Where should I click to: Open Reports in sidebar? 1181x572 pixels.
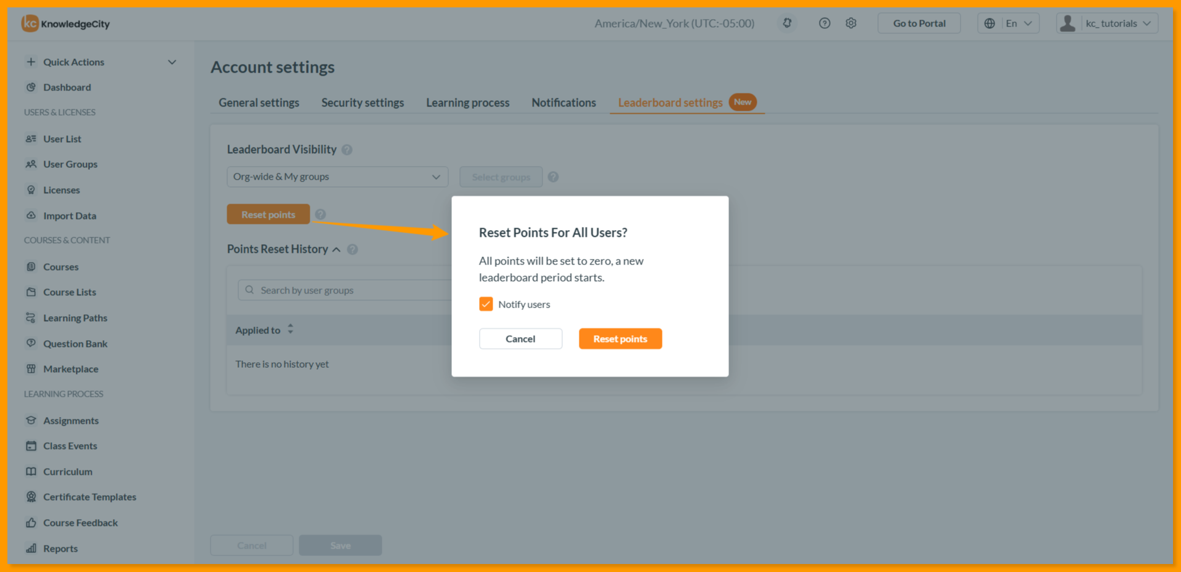click(x=60, y=549)
